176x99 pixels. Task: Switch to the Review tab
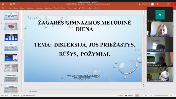[x=63, y=8]
